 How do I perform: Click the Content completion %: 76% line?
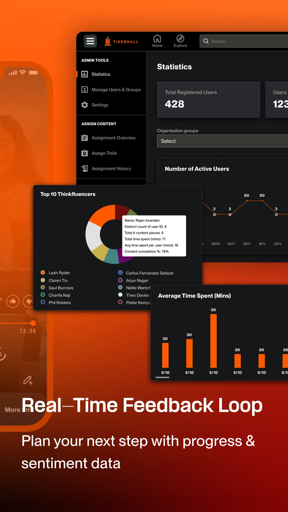click(147, 251)
